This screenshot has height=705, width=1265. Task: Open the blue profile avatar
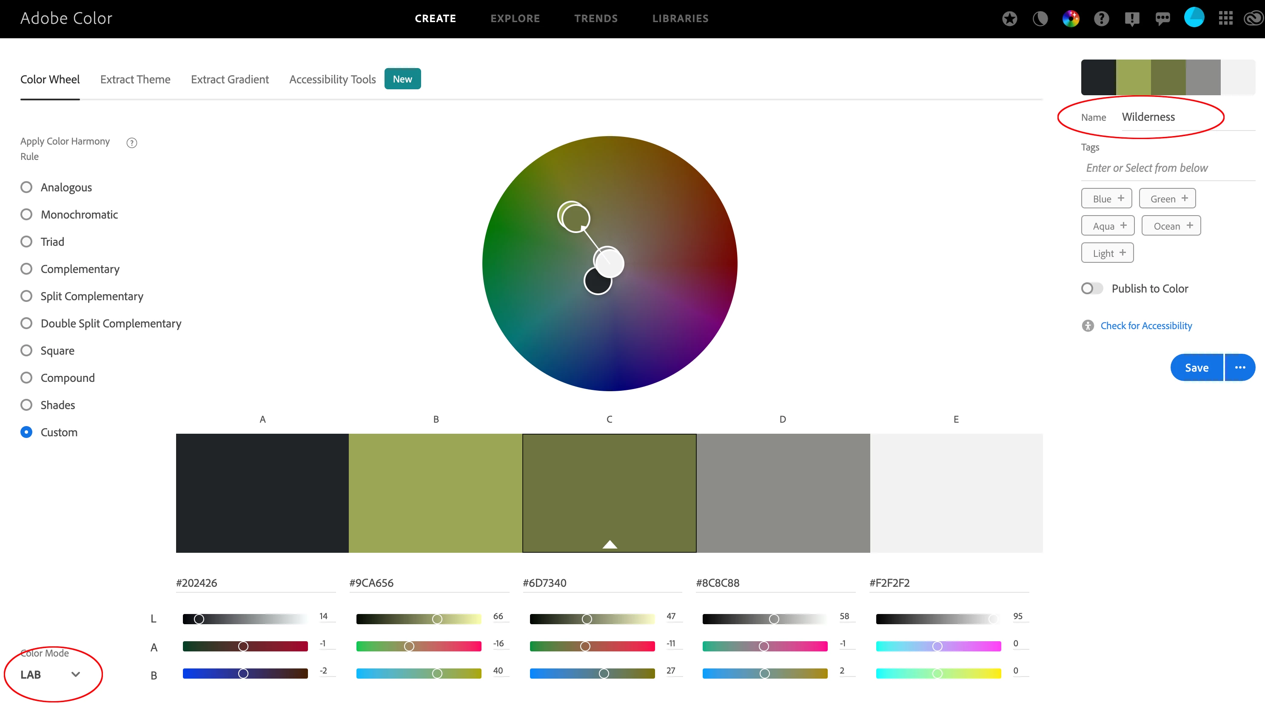1194,18
